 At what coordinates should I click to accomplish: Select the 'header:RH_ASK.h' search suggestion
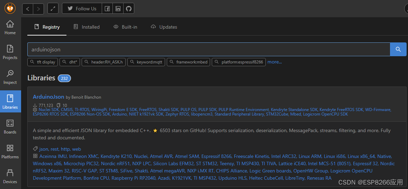[x=104, y=62]
